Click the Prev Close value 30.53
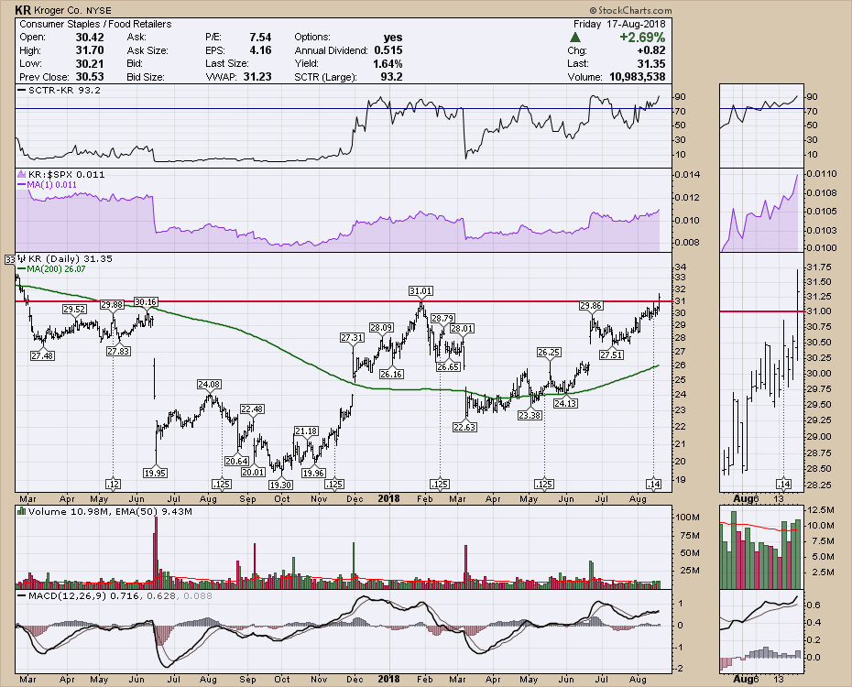Image resolution: width=852 pixels, height=687 pixels. click(90, 77)
